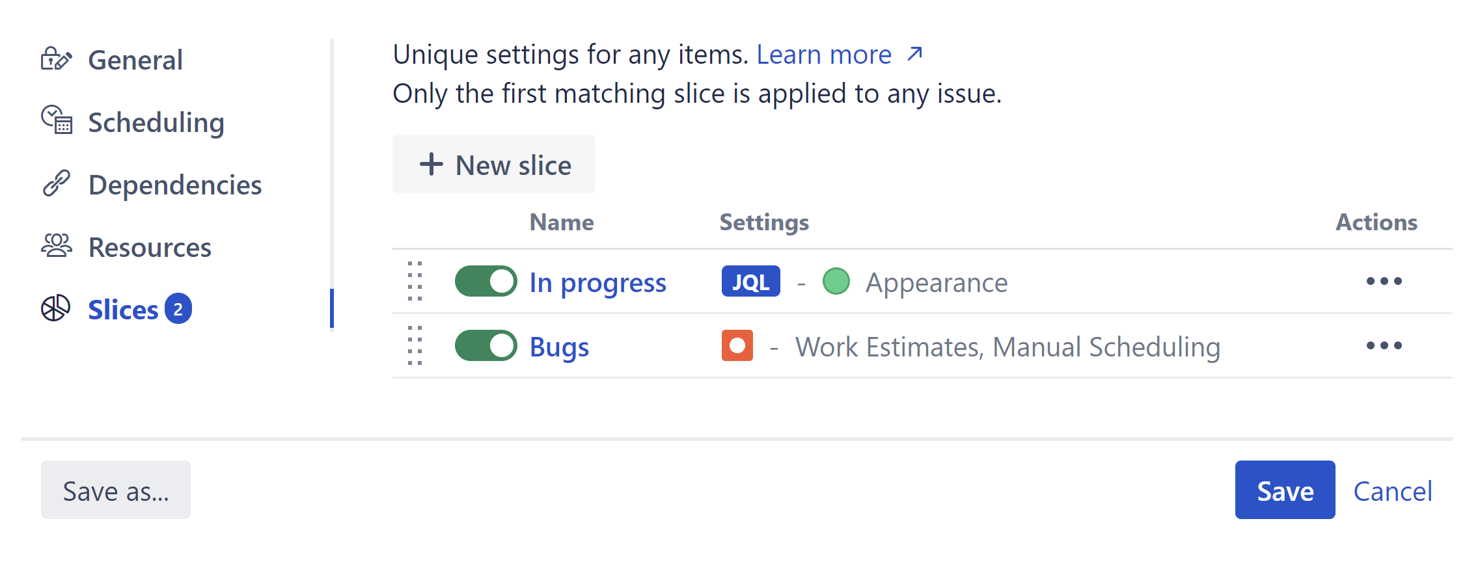The width and height of the screenshot is (1480, 562).
Task: Switch to the Dependencies tab
Action: (175, 185)
